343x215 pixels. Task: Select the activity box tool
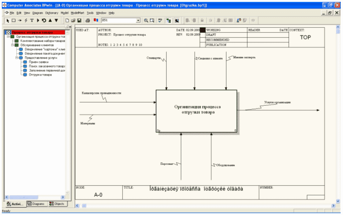tap(14, 20)
